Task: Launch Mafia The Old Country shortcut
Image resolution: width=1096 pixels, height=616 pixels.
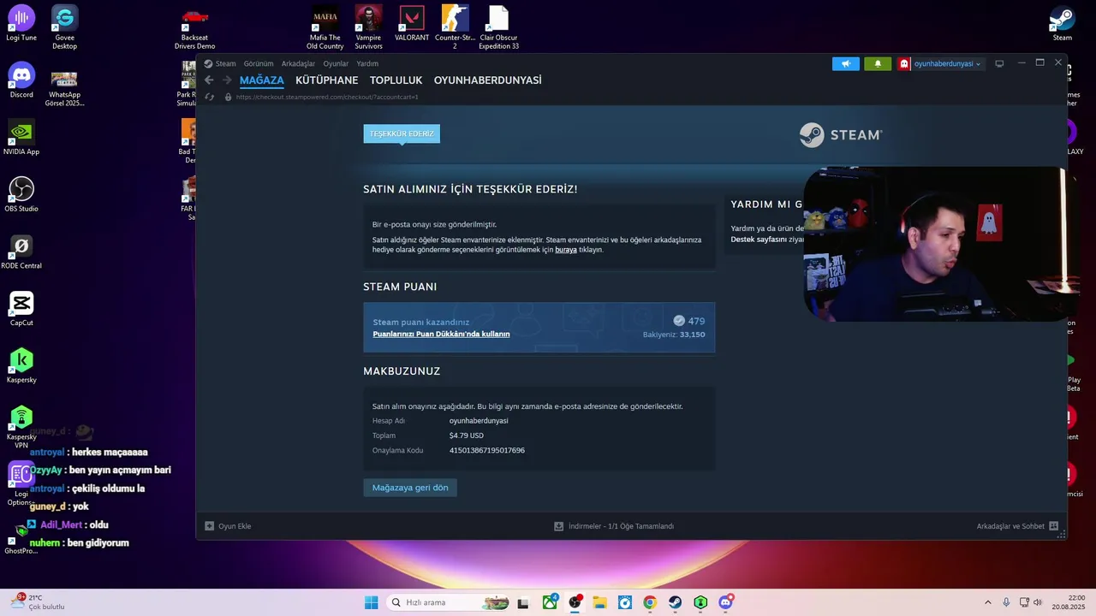Action: coord(325,27)
